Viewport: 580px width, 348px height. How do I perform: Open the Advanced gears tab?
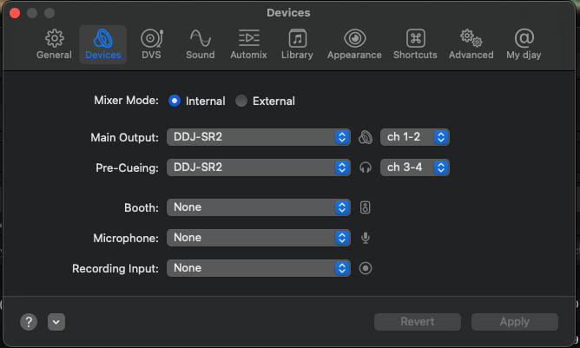coord(471,44)
